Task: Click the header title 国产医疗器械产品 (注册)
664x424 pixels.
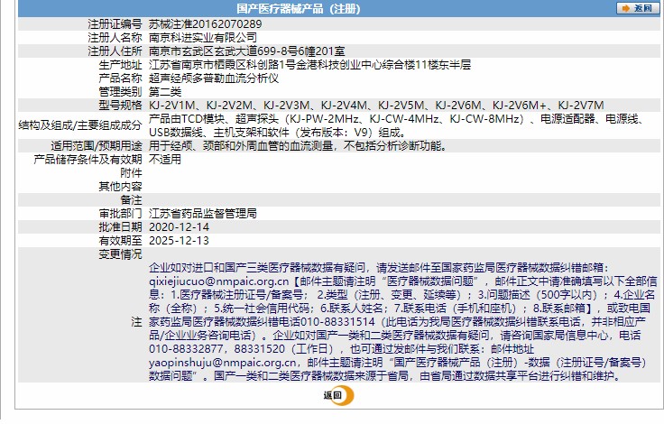Action: click(298, 8)
